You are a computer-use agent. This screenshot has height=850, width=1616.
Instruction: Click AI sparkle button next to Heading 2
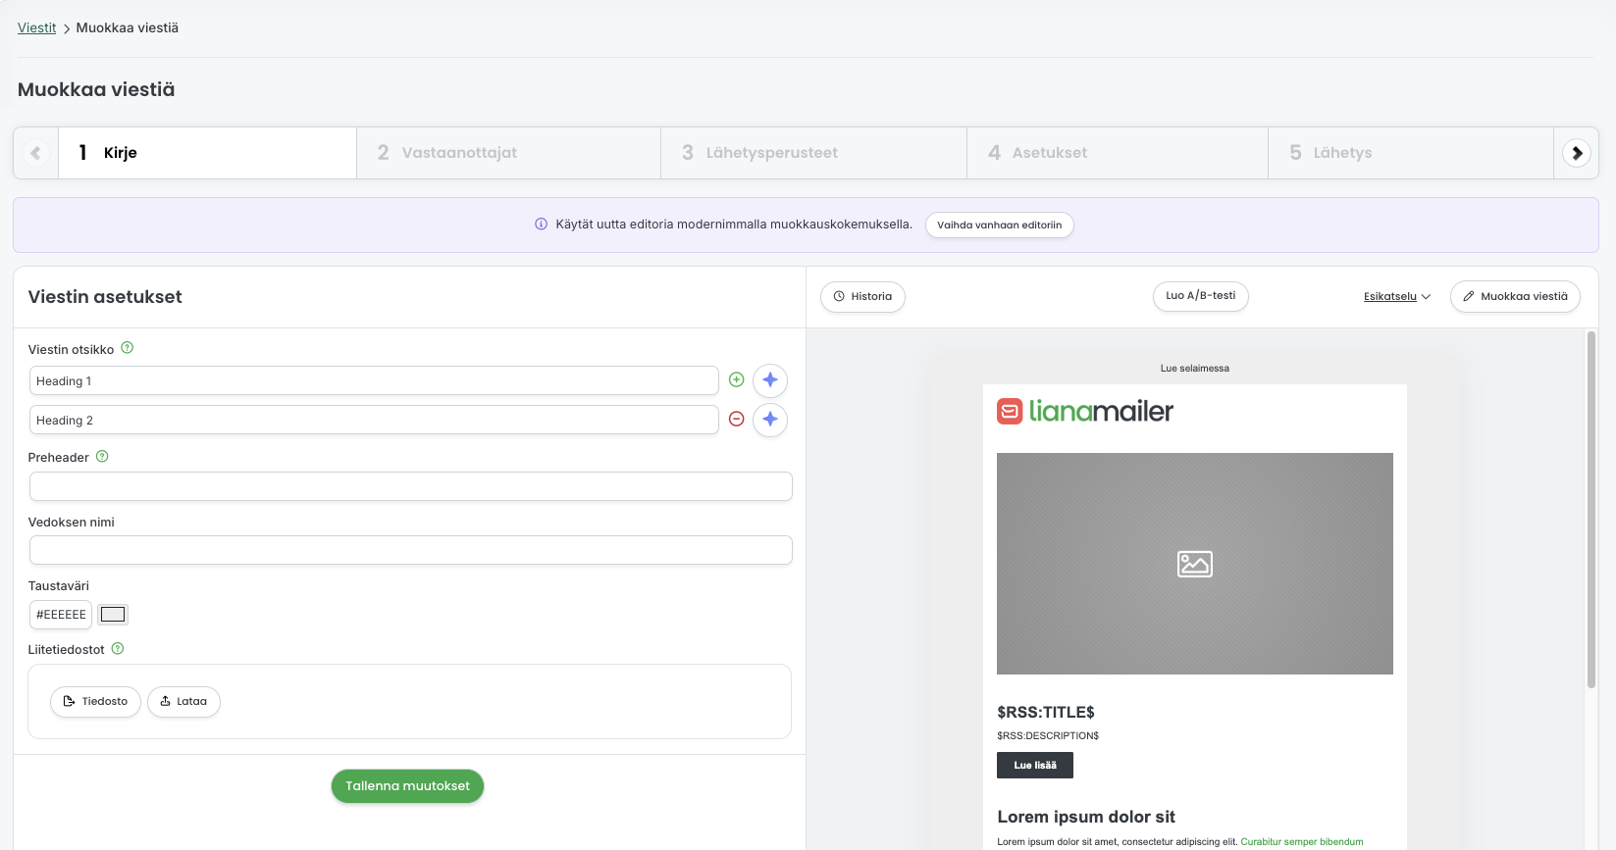tap(770, 420)
